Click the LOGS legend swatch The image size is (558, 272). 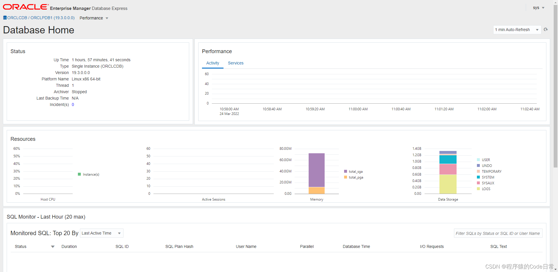pos(478,189)
